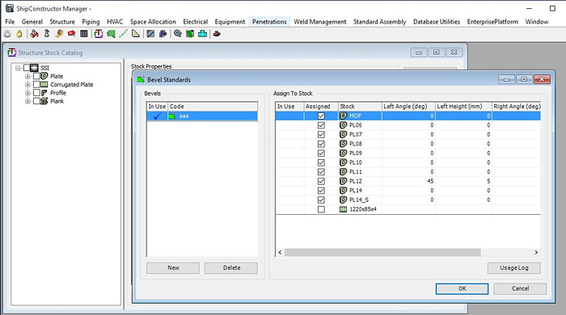
Task: Uncheck Assigned checkbox for PL12
Action: tap(321, 181)
